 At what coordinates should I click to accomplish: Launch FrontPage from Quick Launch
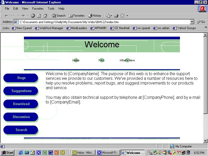38,153
